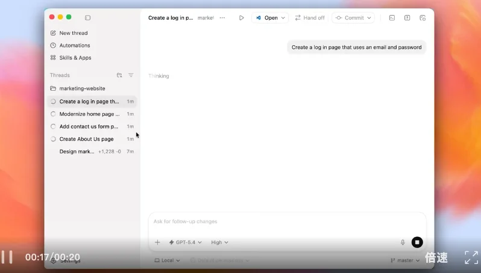Click the New thread button

click(73, 33)
